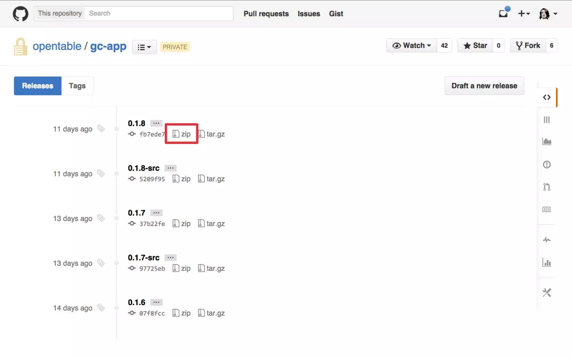
Task: Open the Graphs bar chart sidebar icon
Action: [547, 262]
